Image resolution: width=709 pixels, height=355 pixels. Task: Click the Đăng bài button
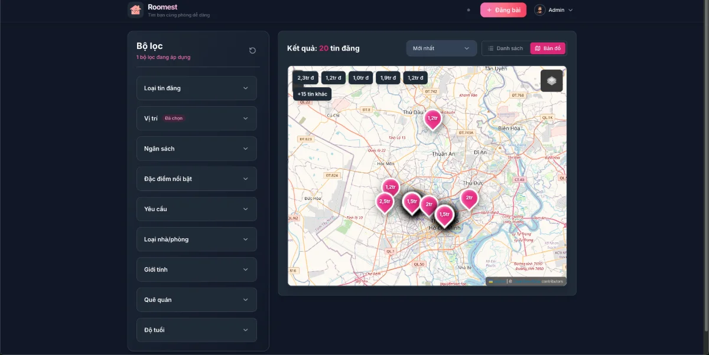pos(503,10)
